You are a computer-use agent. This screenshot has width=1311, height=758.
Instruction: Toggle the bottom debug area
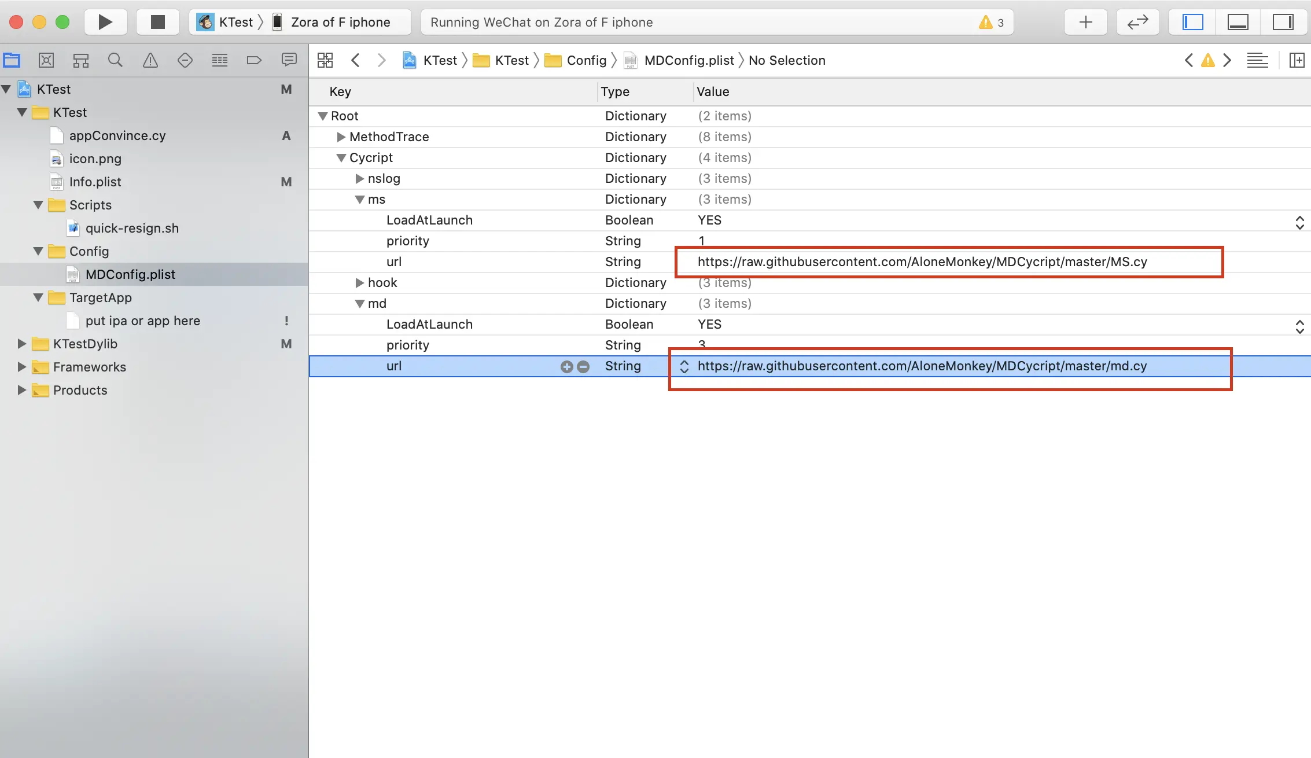pos(1238,22)
